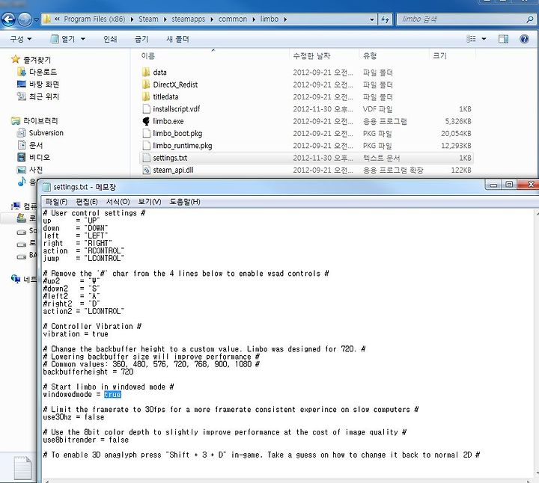The height and width of the screenshot is (483, 539).
Task: Click the 인쇄 print button
Action: coord(110,39)
